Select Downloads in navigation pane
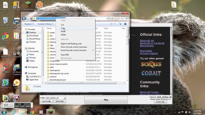205x115 pixels. (x=34, y=35)
